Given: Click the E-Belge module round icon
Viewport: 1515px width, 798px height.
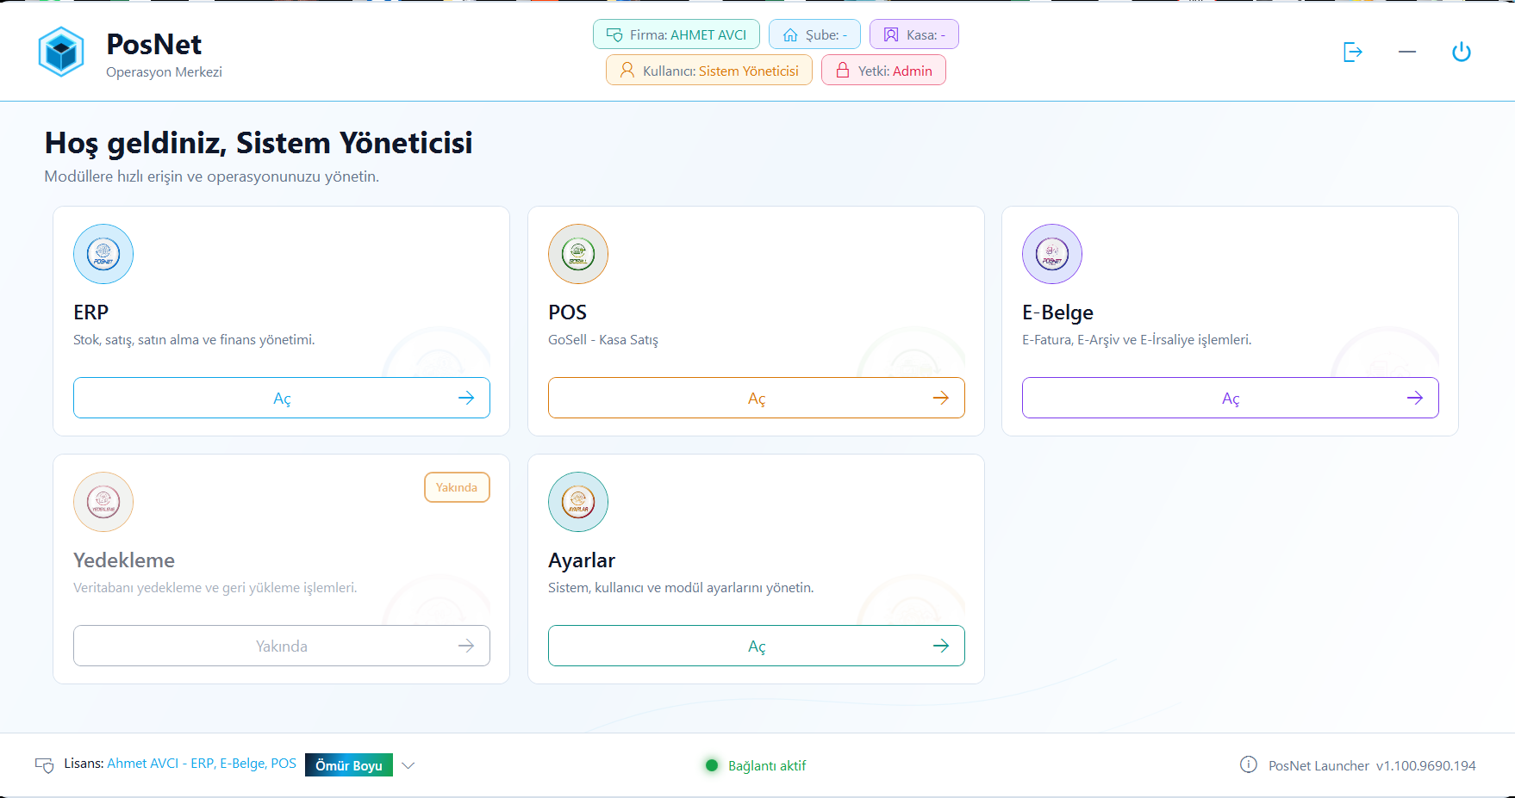Looking at the screenshot, I should click(x=1052, y=254).
